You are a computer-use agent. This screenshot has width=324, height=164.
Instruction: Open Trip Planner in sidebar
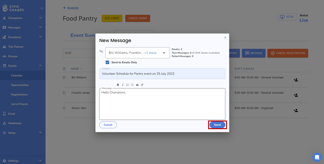coord(16,47)
